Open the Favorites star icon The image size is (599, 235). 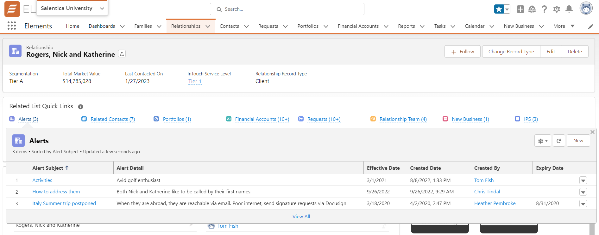(x=499, y=9)
